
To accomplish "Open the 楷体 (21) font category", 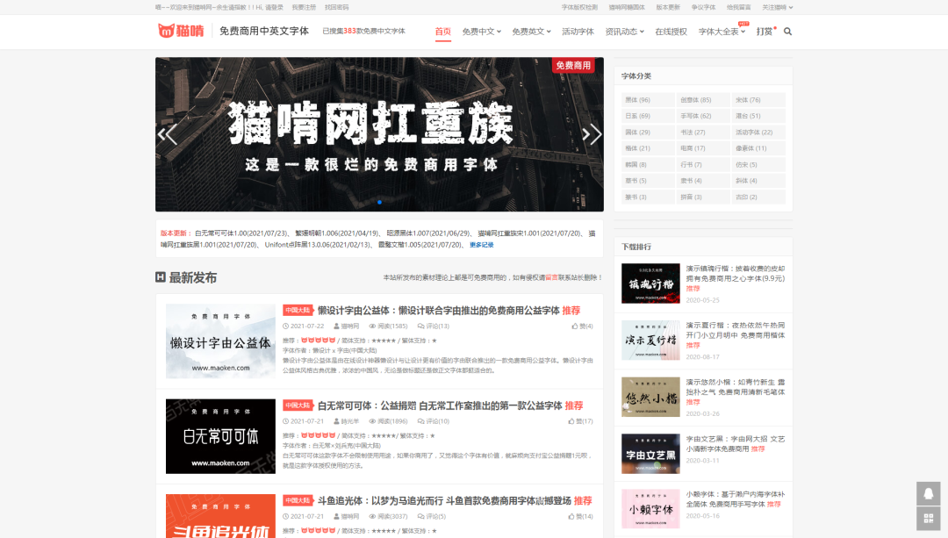I will (648, 148).
